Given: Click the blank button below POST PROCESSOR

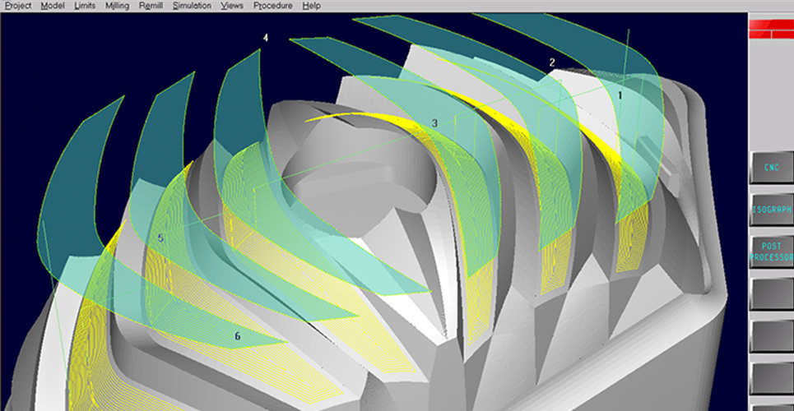Looking at the screenshot, I should (x=771, y=293).
